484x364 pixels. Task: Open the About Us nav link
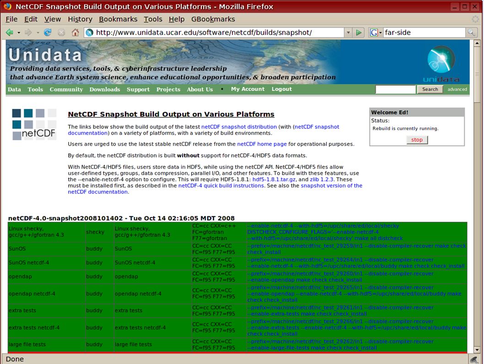200,89
